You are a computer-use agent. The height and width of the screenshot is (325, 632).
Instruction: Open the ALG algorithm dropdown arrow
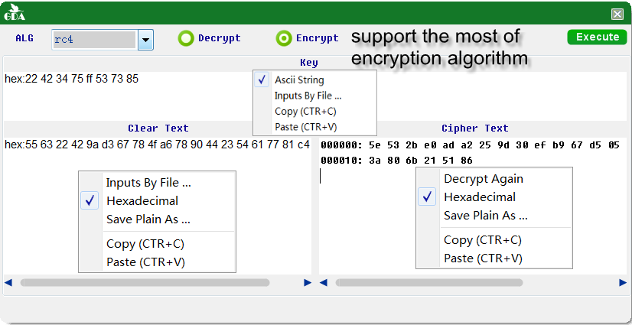click(145, 40)
